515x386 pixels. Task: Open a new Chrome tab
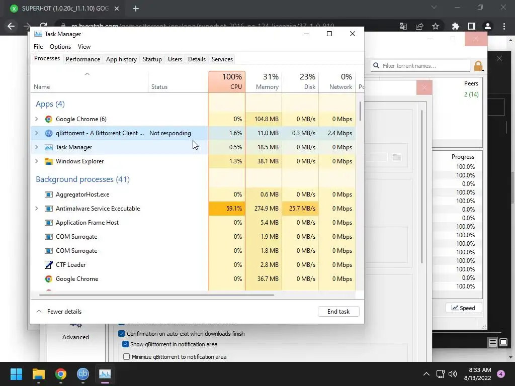point(136,9)
